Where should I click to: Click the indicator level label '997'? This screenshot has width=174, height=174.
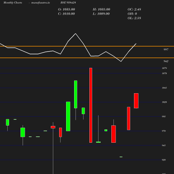(x=166, y=49)
